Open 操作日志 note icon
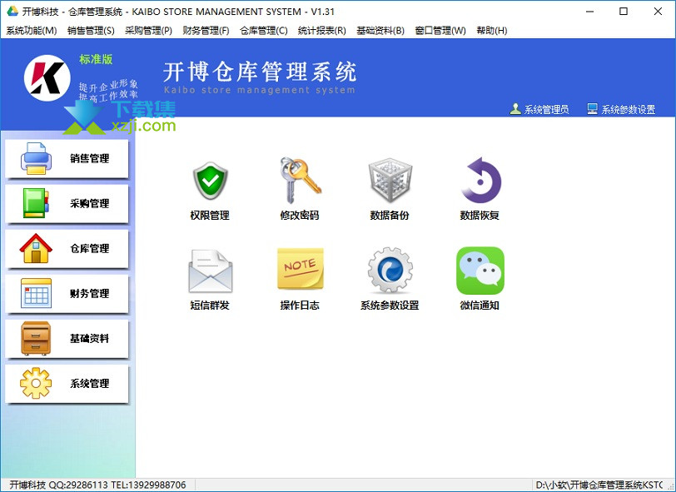The width and height of the screenshot is (676, 492). point(300,270)
